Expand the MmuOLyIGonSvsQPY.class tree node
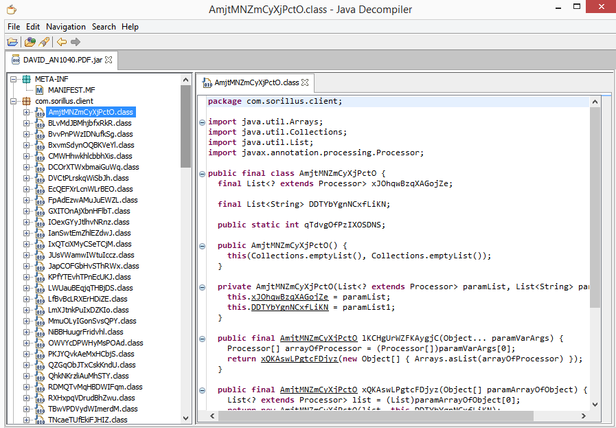The height and width of the screenshot is (428, 616). [26, 321]
